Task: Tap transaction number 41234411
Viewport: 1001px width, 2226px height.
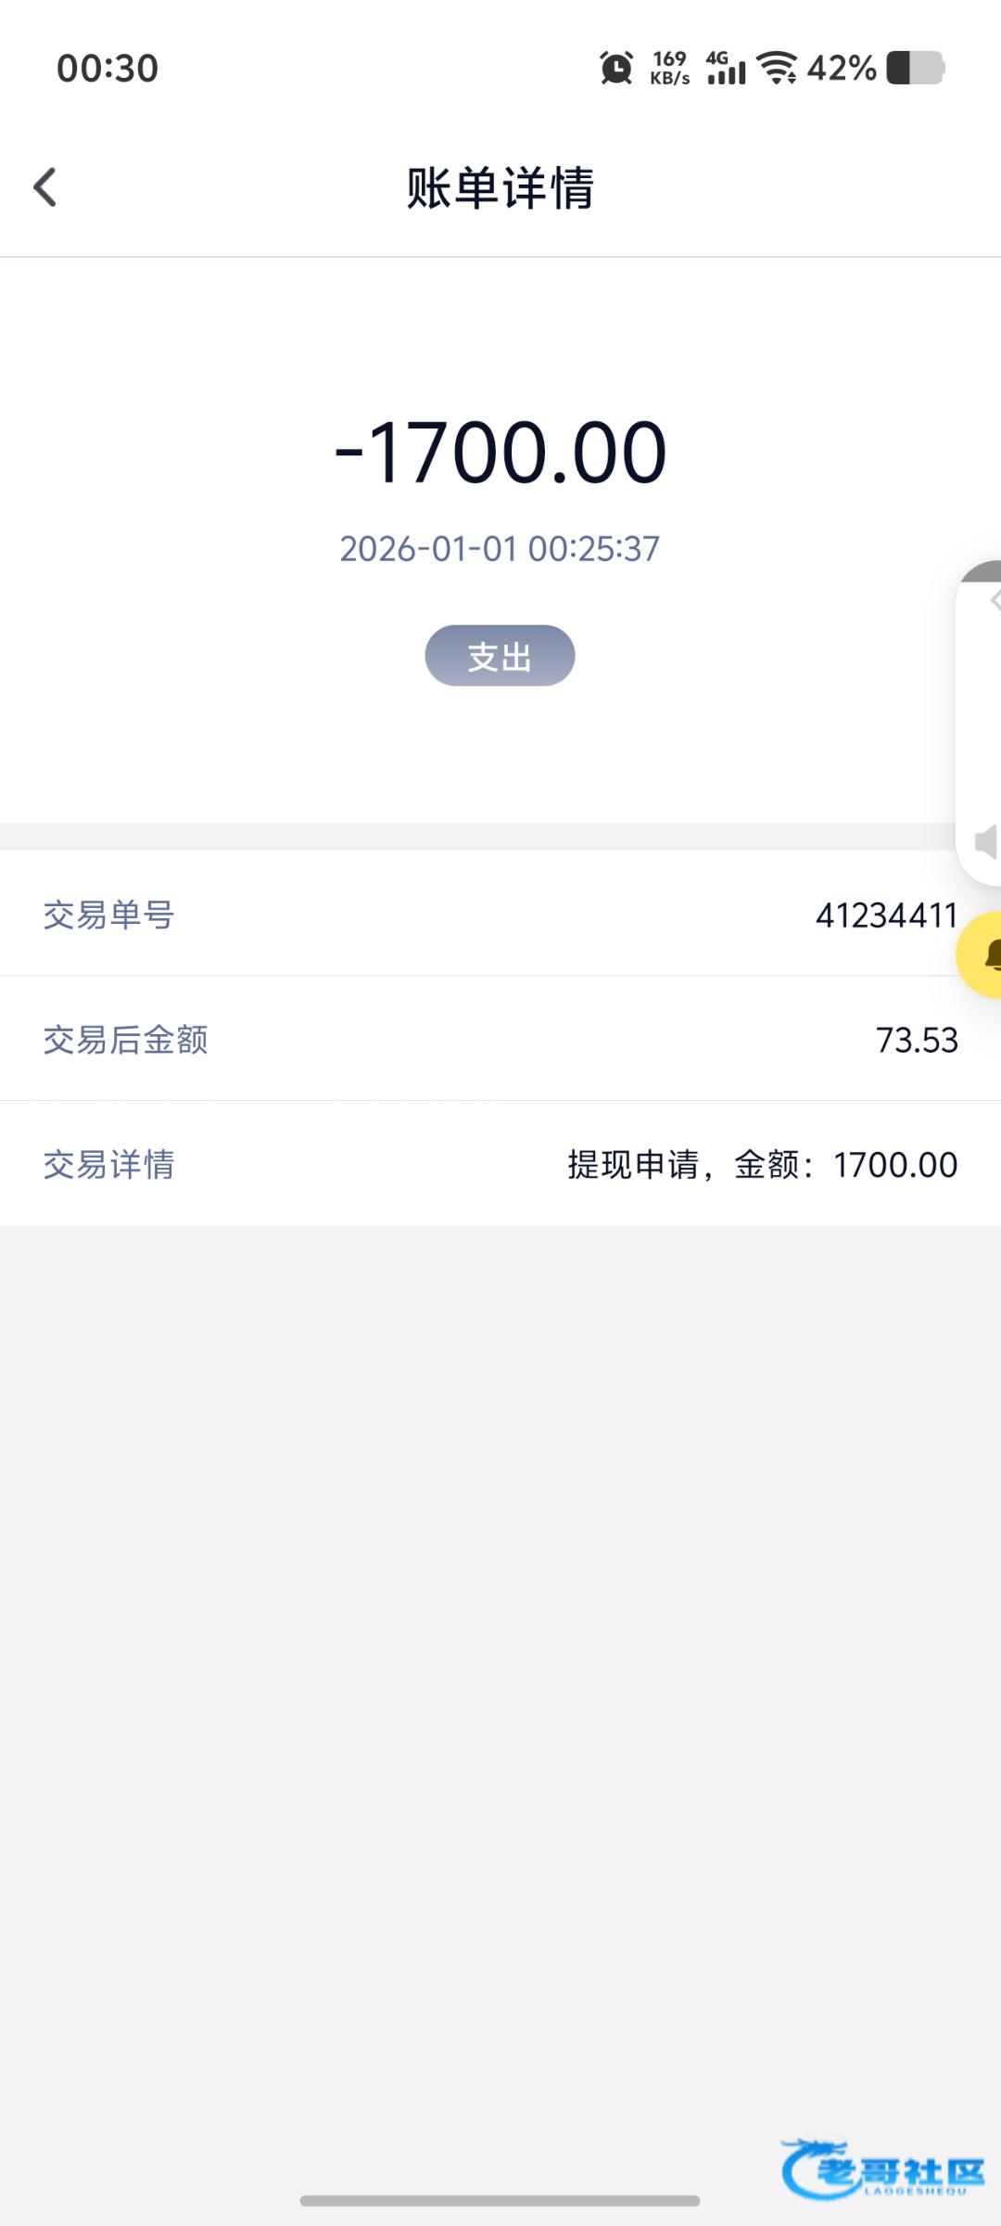Action: pos(886,915)
